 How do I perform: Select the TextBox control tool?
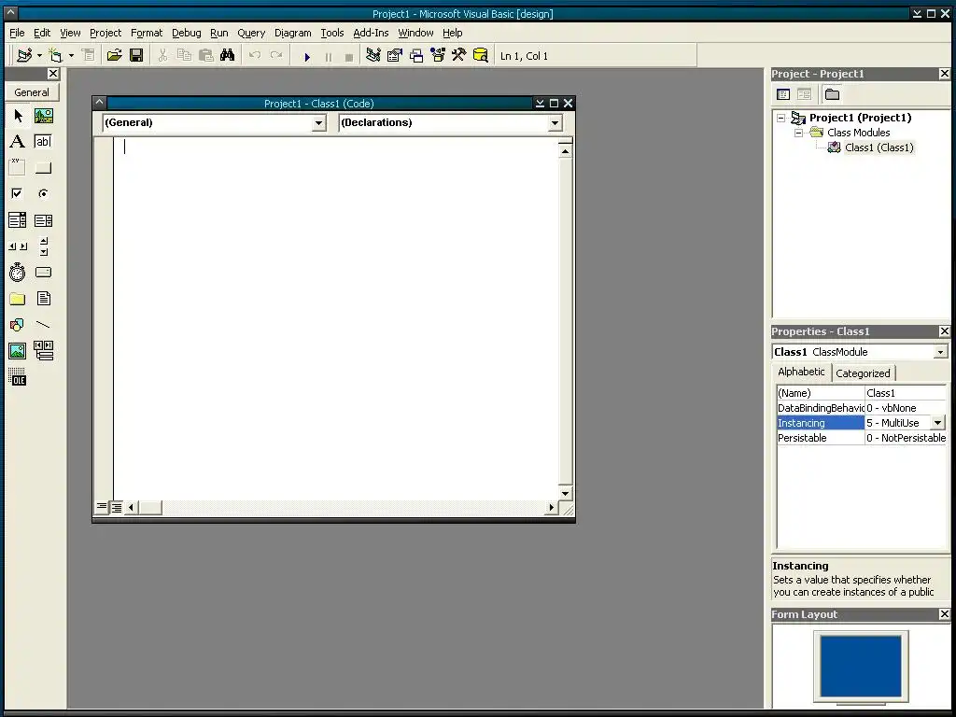click(43, 142)
